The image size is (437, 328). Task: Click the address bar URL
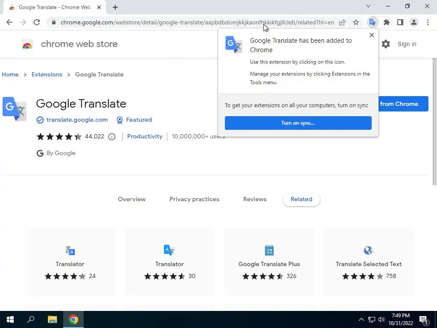click(x=197, y=22)
